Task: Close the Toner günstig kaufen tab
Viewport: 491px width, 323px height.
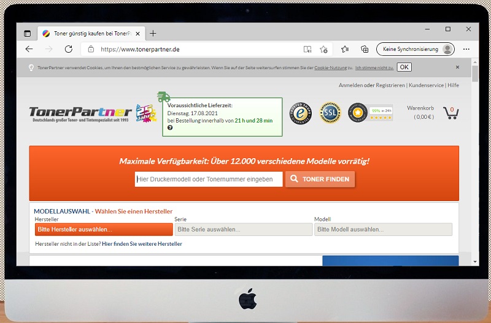Action: (137, 34)
